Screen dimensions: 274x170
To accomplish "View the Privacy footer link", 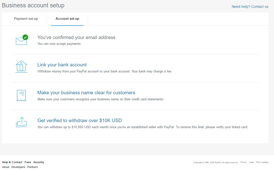I will 244,162.
